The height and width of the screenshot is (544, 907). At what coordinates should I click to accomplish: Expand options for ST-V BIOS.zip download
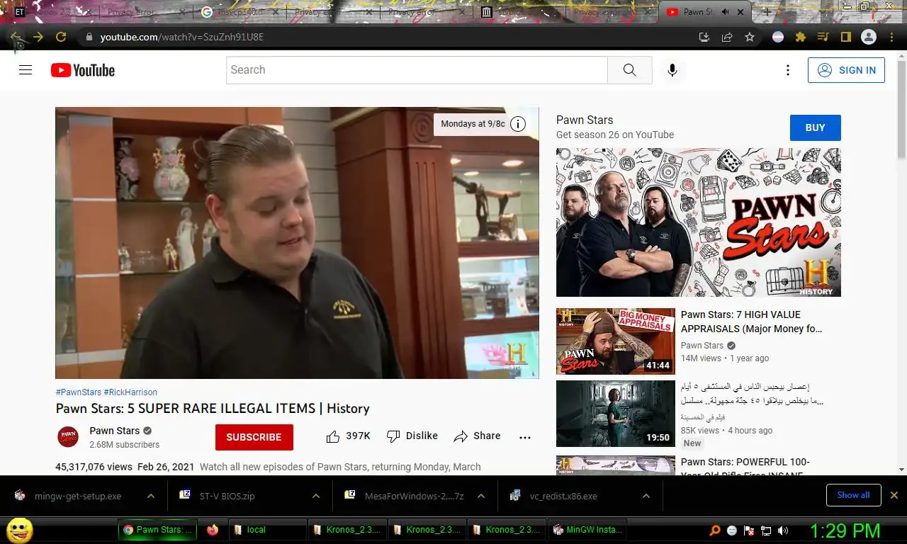(315, 497)
